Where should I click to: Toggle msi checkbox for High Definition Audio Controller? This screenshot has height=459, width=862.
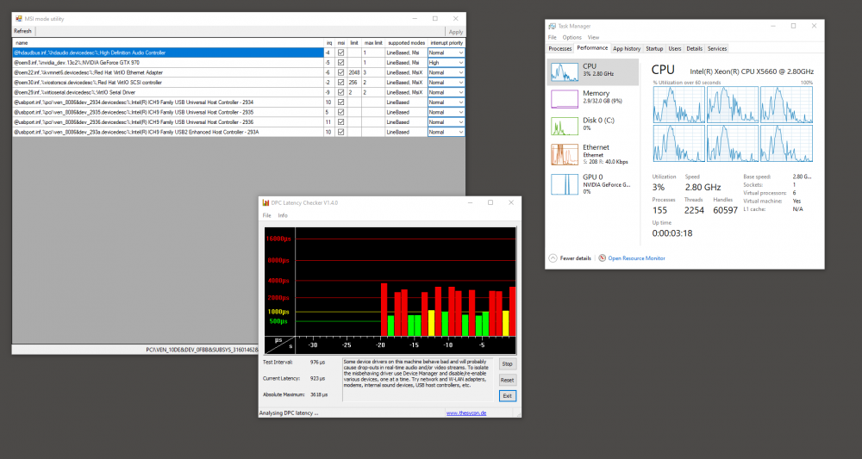340,53
